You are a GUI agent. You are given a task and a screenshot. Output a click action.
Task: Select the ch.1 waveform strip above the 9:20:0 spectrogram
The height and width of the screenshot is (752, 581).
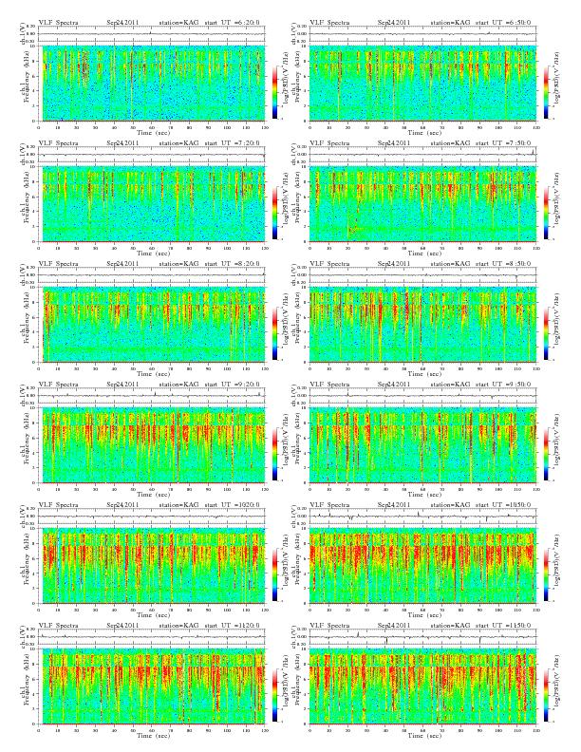(152, 395)
